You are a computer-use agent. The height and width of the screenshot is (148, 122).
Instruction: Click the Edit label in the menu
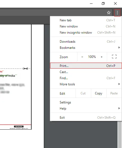[62, 94]
